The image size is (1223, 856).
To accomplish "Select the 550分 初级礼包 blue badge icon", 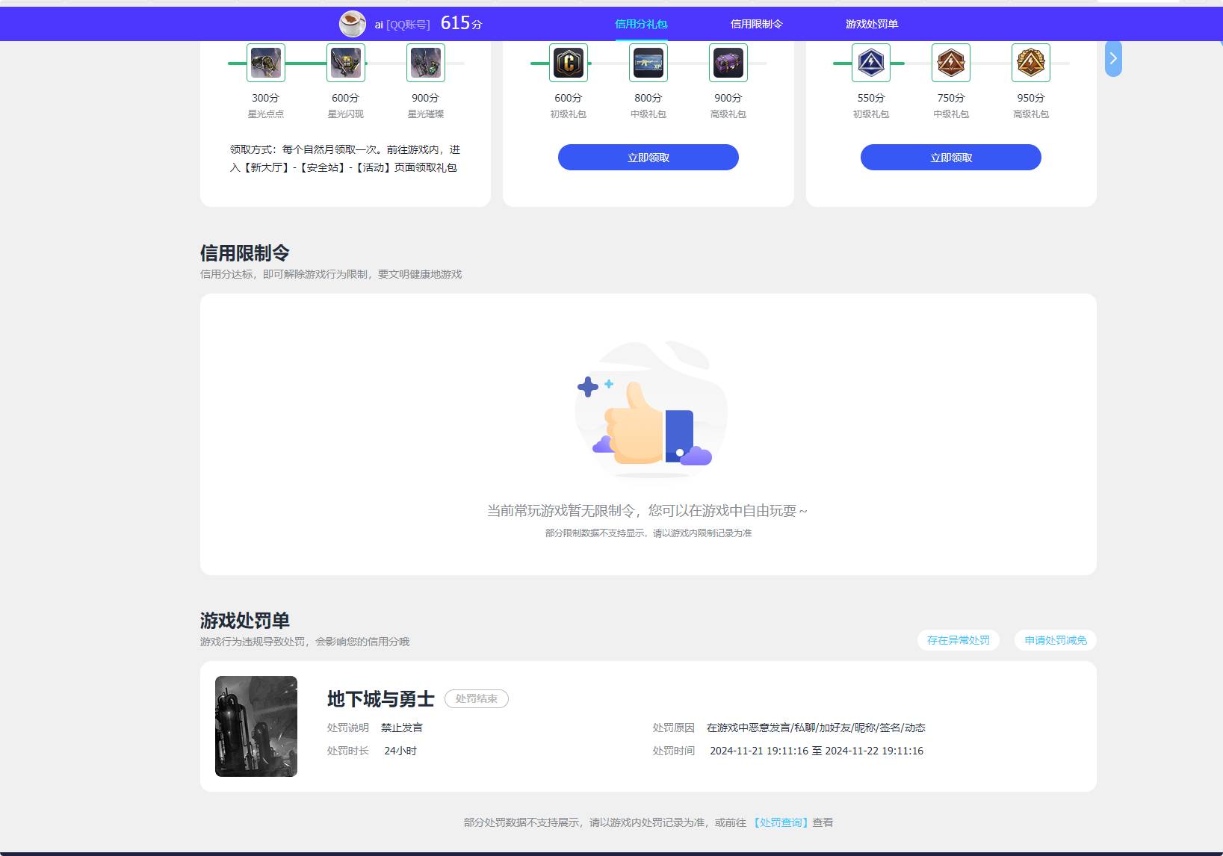I will pyautogui.click(x=871, y=63).
